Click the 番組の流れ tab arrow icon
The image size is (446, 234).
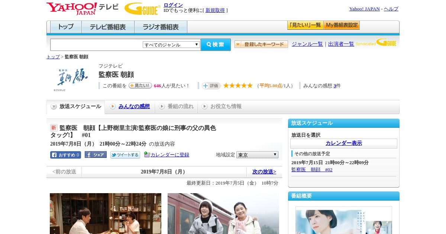[162, 107]
